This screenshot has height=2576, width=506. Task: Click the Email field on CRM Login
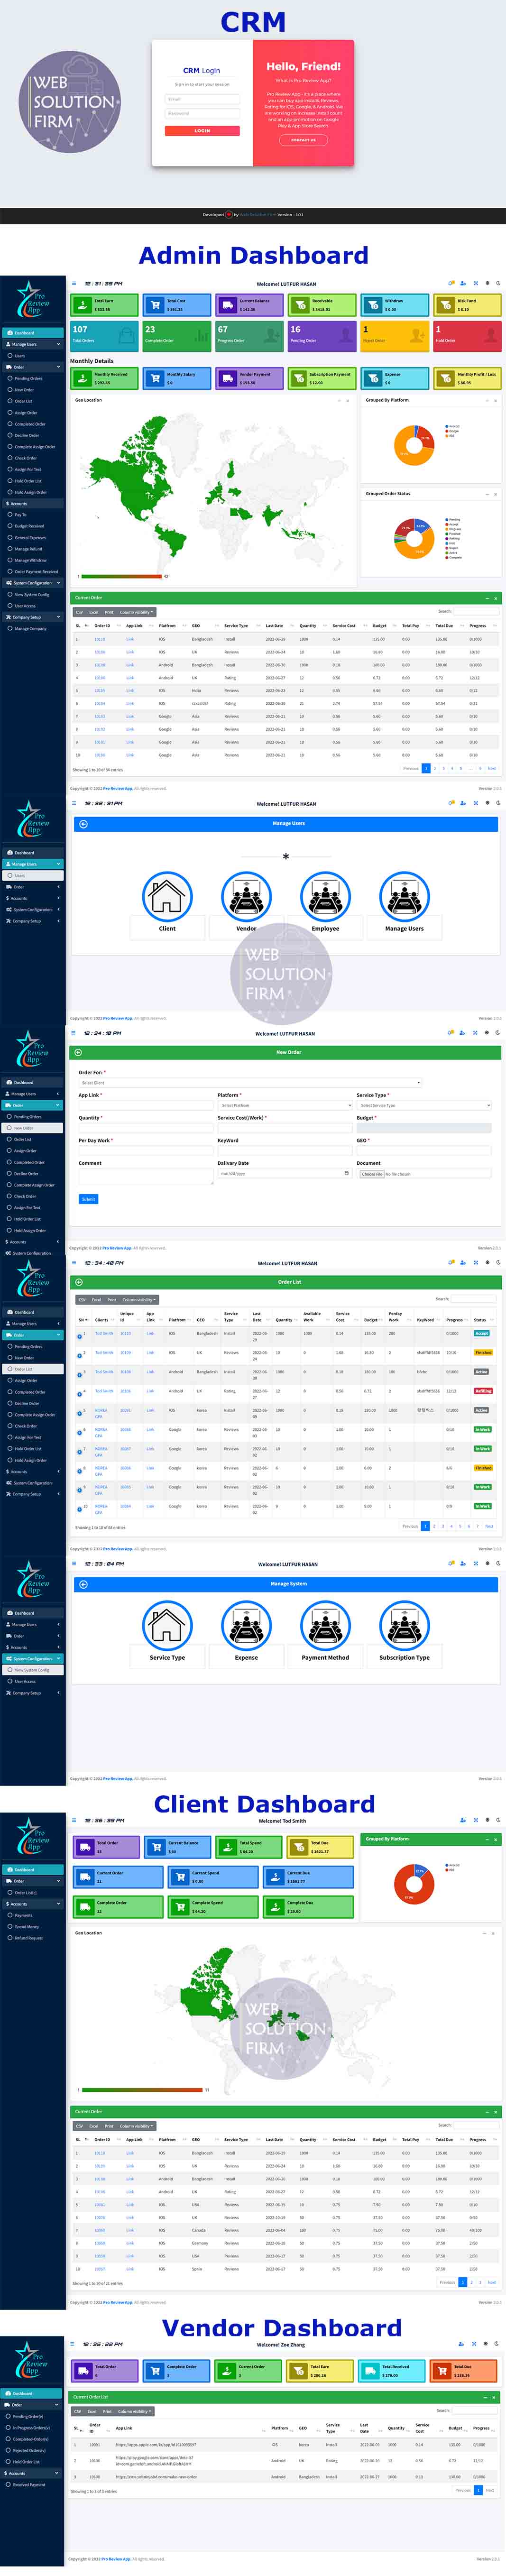[202, 99]
